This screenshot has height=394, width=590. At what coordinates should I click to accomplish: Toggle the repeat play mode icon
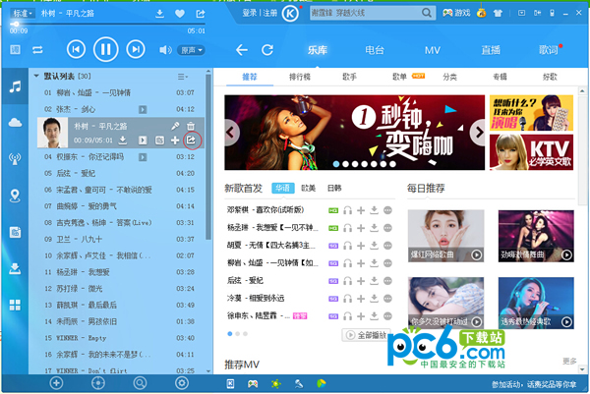[37, 49]
